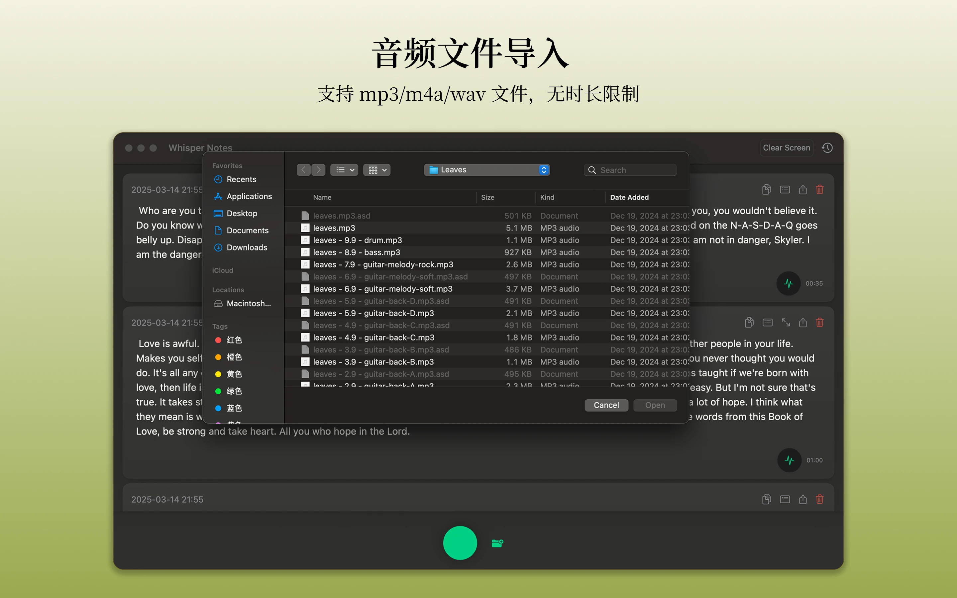Click greyed leaves - 2.9 - guitar-back-A.mp3.asd row
The width and height of the screenshot is (957, 598).
point(486,374)
